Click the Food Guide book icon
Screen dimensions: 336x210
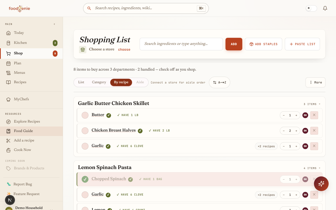(x=8, y=131)
